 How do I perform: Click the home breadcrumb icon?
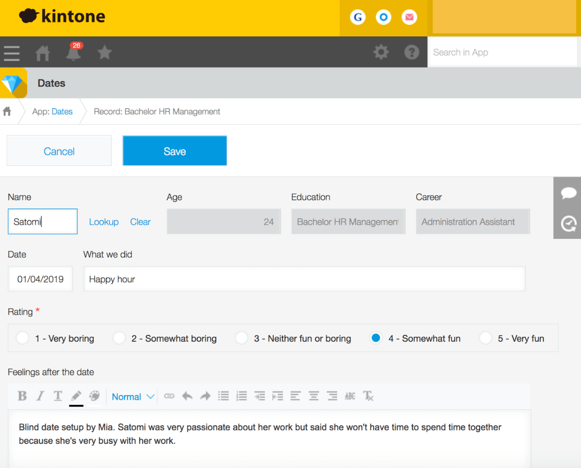pyautogui.click(x=7, y=112)
